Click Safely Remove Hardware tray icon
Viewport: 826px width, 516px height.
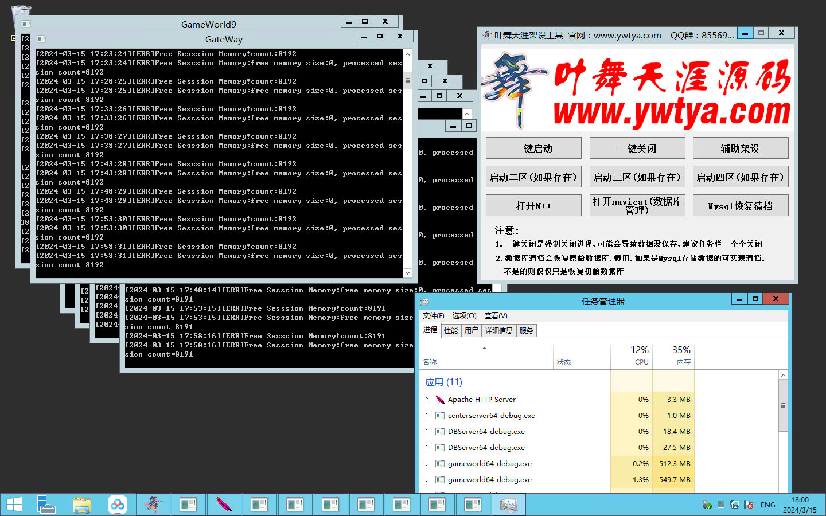pos(707,505)
